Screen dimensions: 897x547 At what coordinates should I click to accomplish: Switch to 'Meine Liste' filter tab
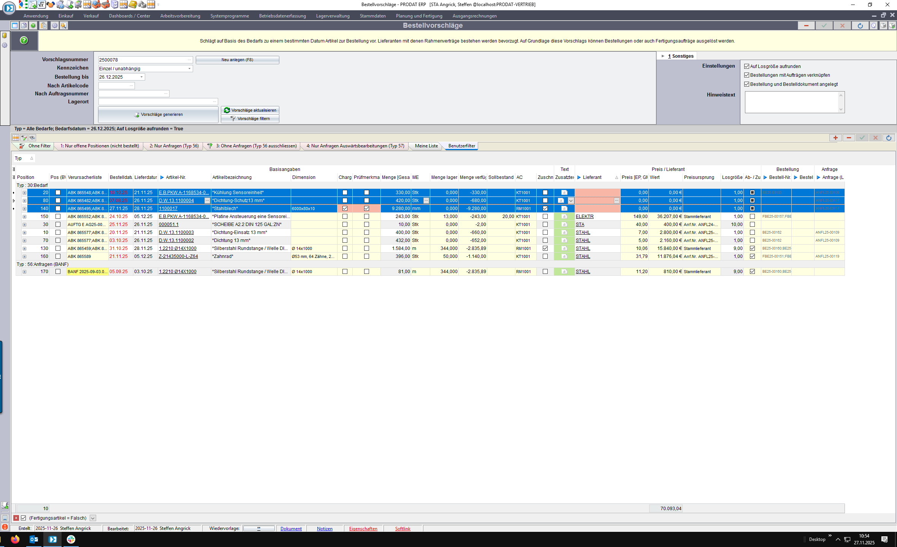click(x=426, y=146)
